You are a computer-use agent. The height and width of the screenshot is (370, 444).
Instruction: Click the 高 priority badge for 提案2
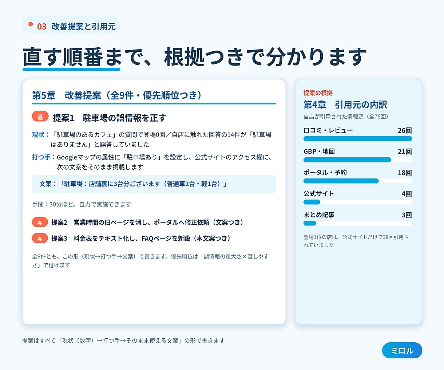pyautogui.click(x=40, y=222)
